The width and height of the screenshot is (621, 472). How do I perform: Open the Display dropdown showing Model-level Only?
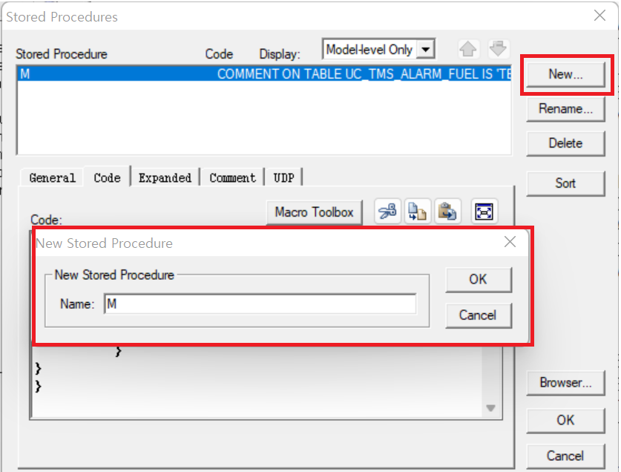pos(426,50)
